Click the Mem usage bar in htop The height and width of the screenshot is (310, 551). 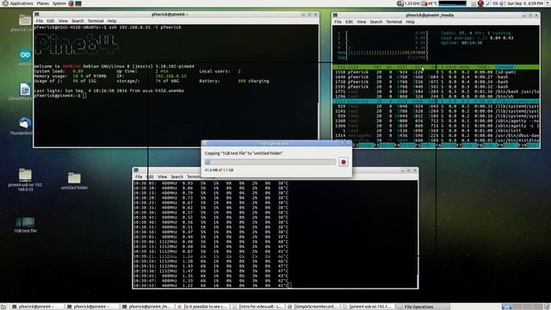pyautogui.click(x=382, y=53)
